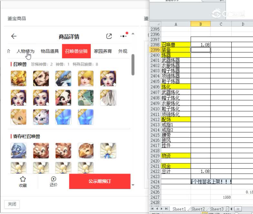Open the 外观 tab
The width and height of the screenshot is (253, 214).
tap(123, 51)
